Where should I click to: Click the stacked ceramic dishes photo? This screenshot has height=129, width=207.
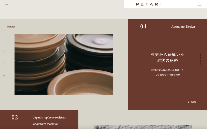tap(64, 64)
